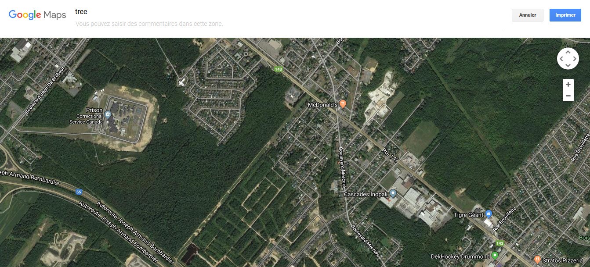Select the Prison Correctional Service marker icon
The image size is (590, 267).
[x=108, y=115]
